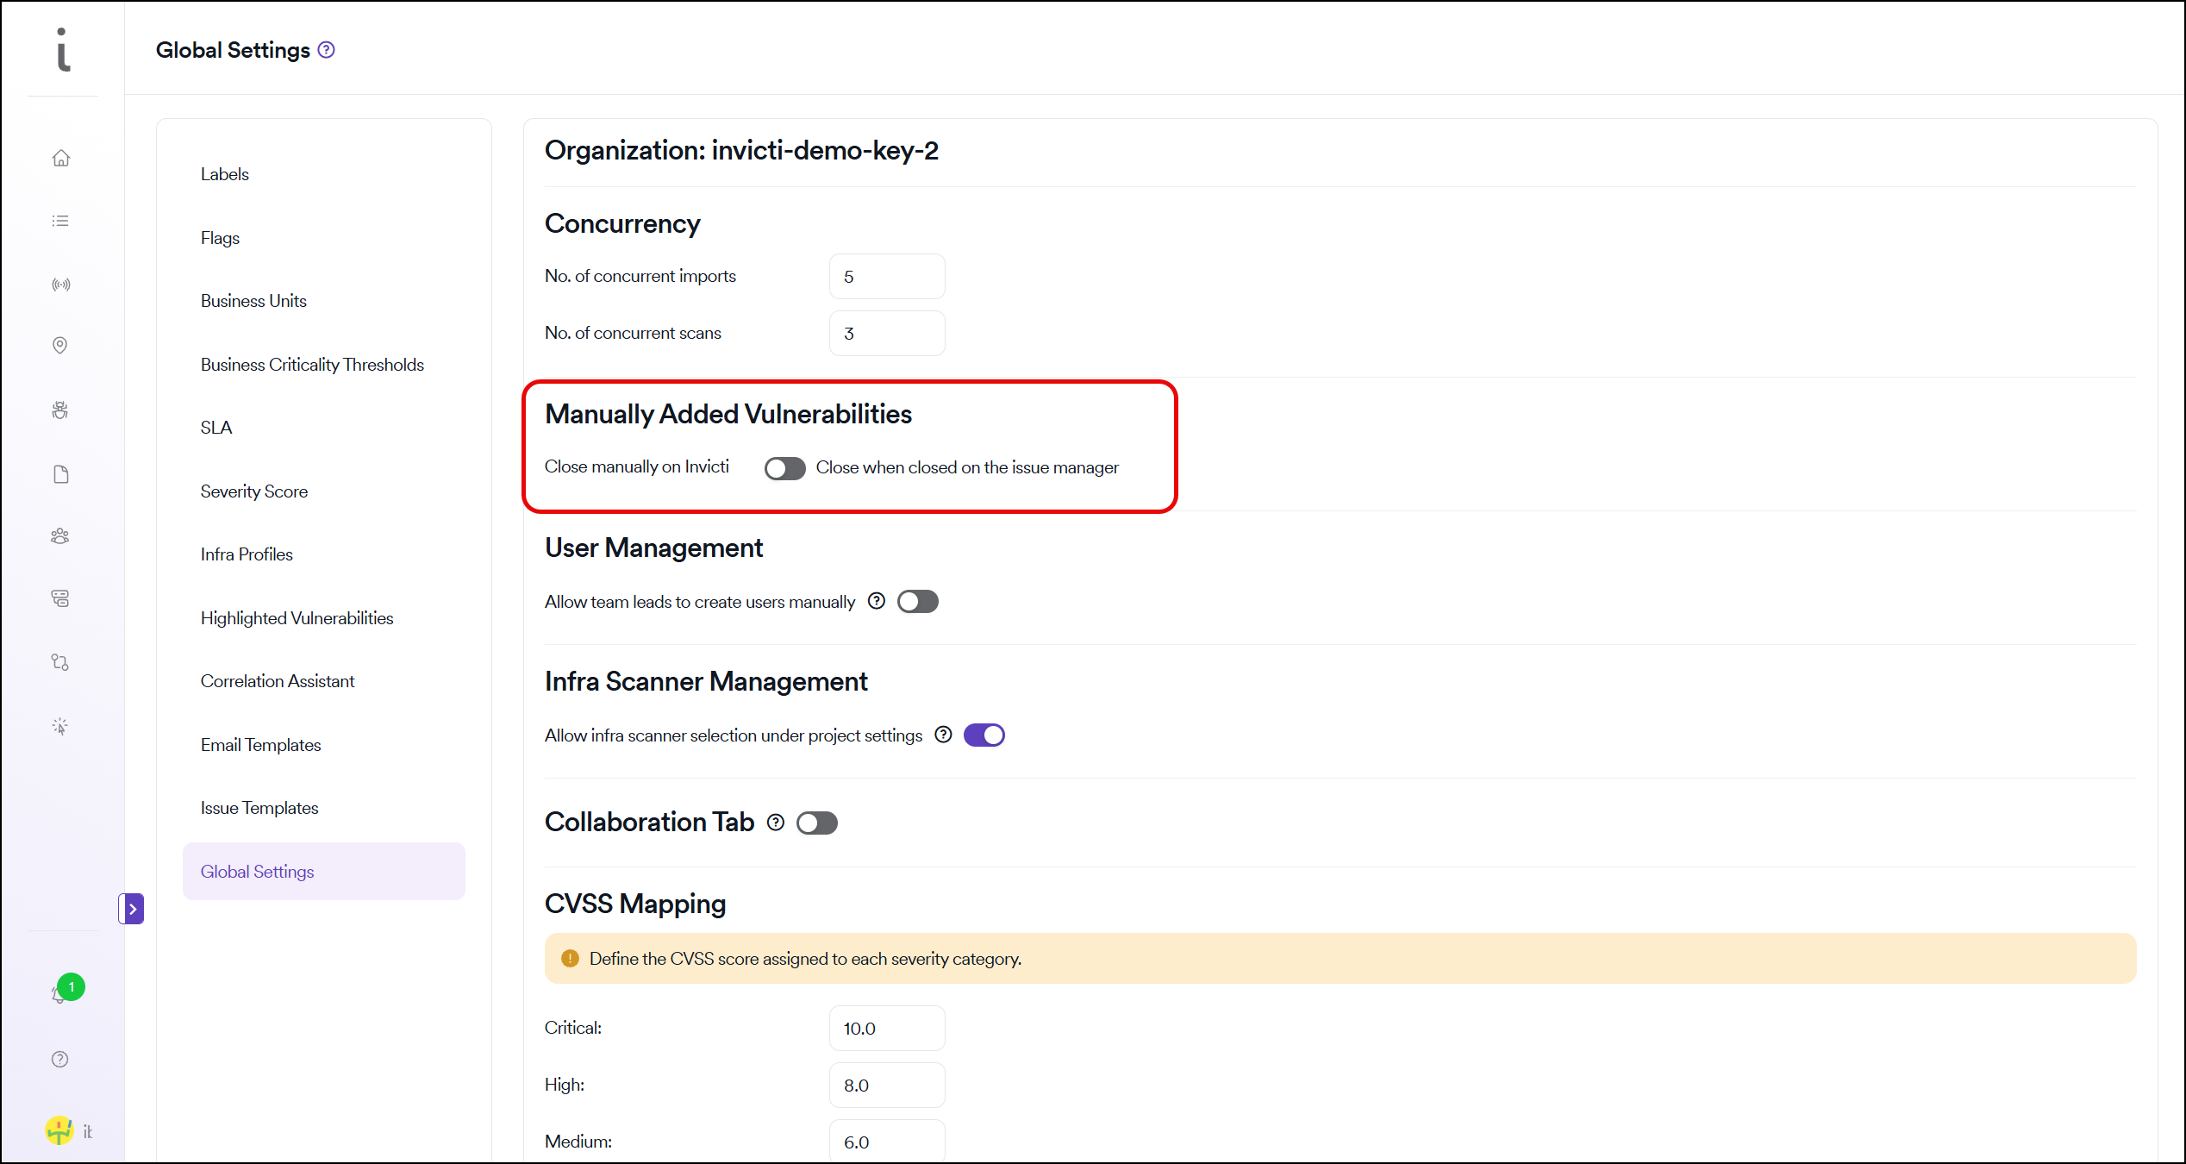Disable infra scanner selection toggle
2186x1164 pixels.
point(984,735)
